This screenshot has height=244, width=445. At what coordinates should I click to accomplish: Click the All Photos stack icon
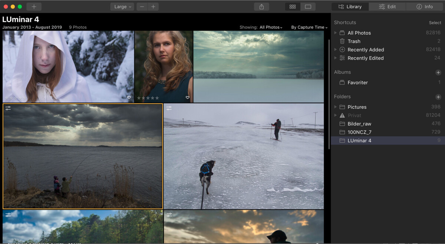(x=342, y=33)
